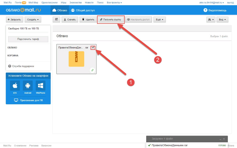Image resolution: width=237 pixels, height=148 pixels.
Task: Open account menu alex.ru.94-94@mail.ru
Action: (212, 3)
